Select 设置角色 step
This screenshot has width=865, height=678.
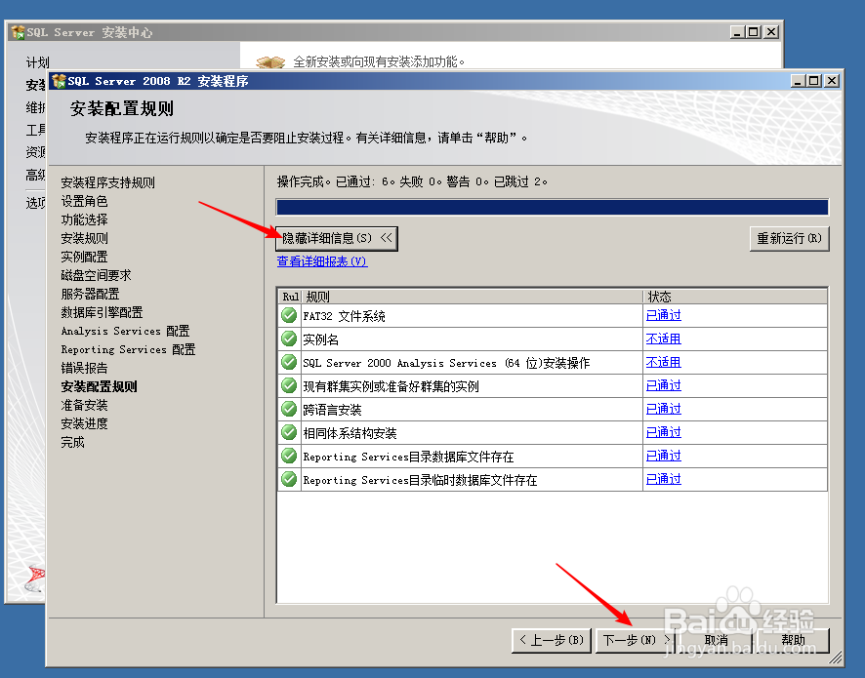click(x=84, y=201)
